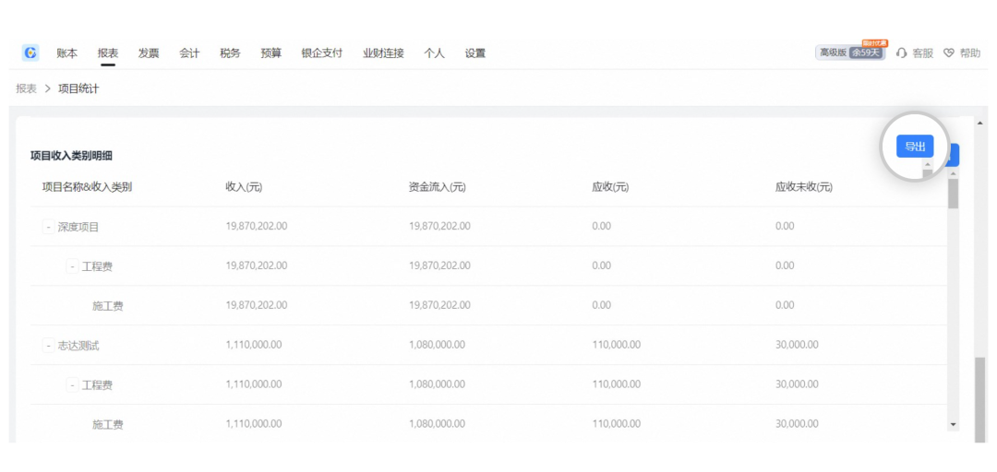This screenshot has height=472, width=997.
Task: Collapse 工程费 under 志达测试
Action: pos(72,385)
